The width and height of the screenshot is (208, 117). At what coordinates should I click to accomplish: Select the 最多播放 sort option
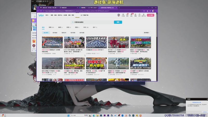pyautogui.click(x=55, y=33)
